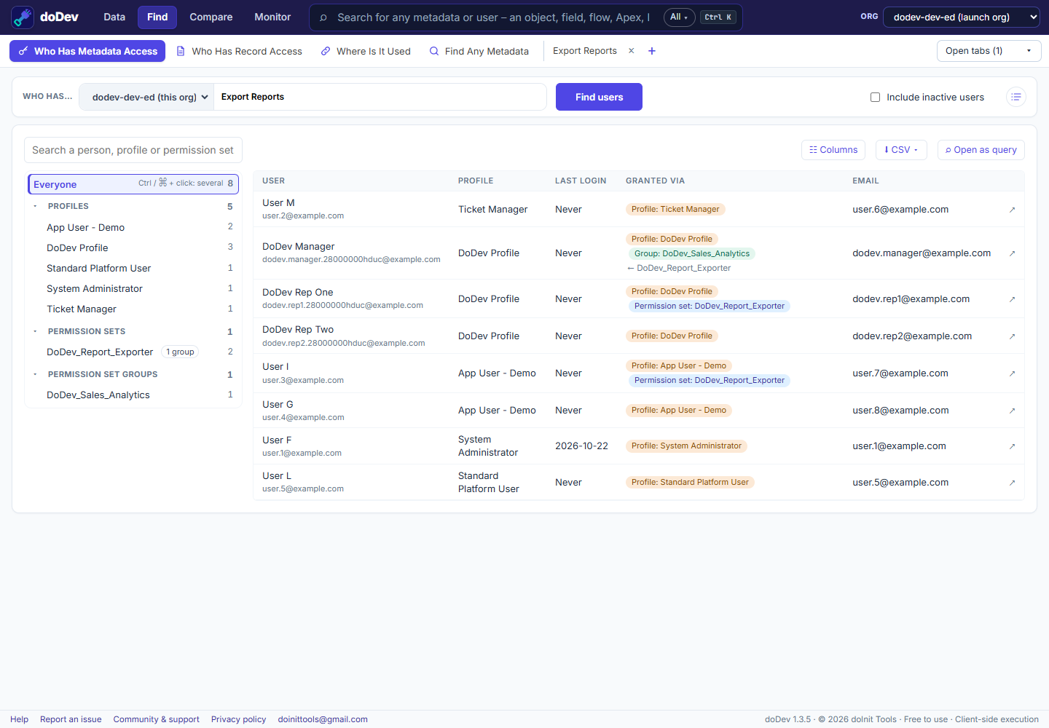Viewport: 1049px width, 728px height.
Task: Open the ORG selector dropdown
Action: [962, 17]
